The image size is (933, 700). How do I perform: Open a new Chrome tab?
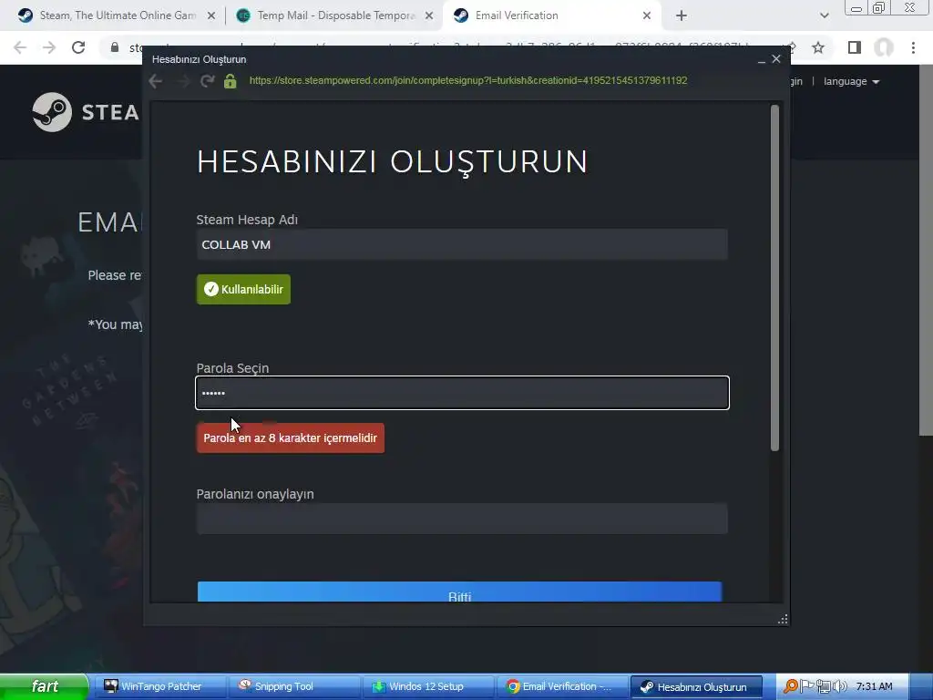coord(682,16)
